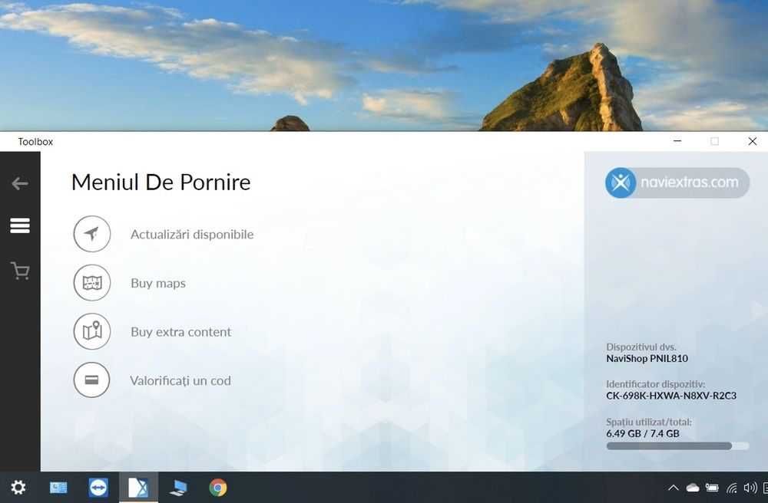
Task: Open the Buy maps link
Action: [x=158, y=283]
